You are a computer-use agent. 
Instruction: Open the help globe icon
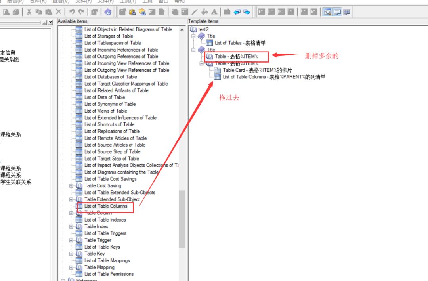pyautogui.click(x=108, y=12)
